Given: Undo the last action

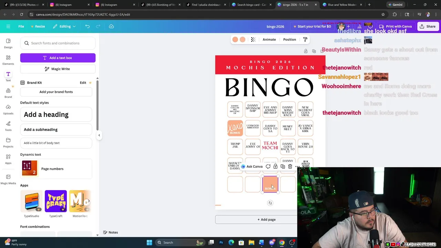Looking at the screenshot, I should click(x=88, y=26).
